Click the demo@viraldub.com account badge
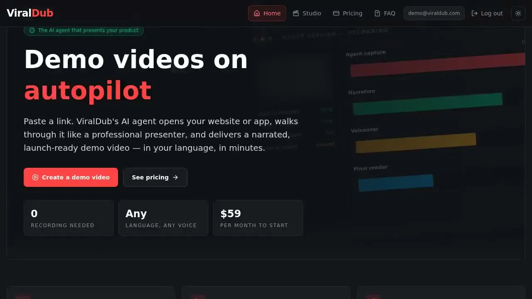Image resolution: width=532 pixels, height=299 pixels. (434, 13)
